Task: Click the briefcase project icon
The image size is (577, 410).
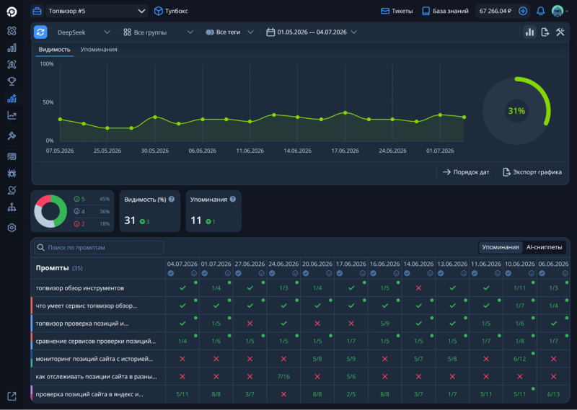Action: 37,11
